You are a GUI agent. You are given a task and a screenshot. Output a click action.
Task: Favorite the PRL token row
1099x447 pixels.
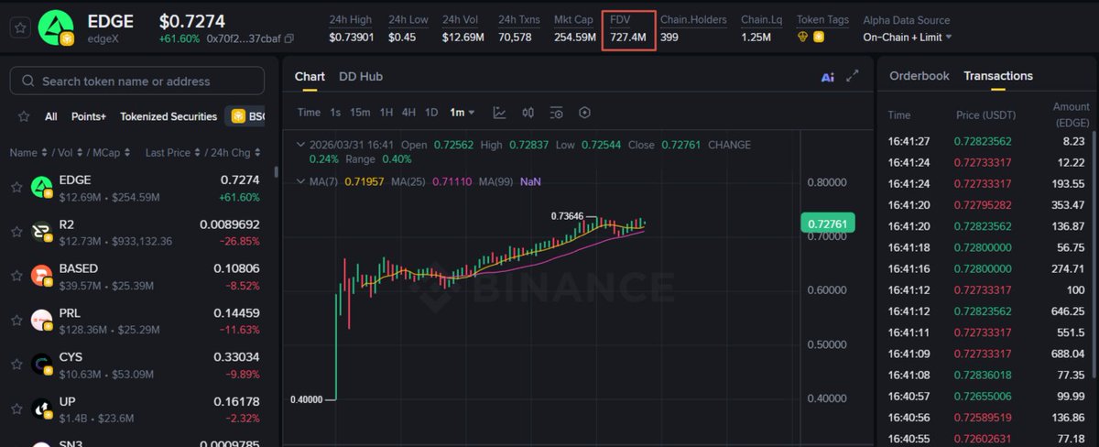tap(16, 321)
